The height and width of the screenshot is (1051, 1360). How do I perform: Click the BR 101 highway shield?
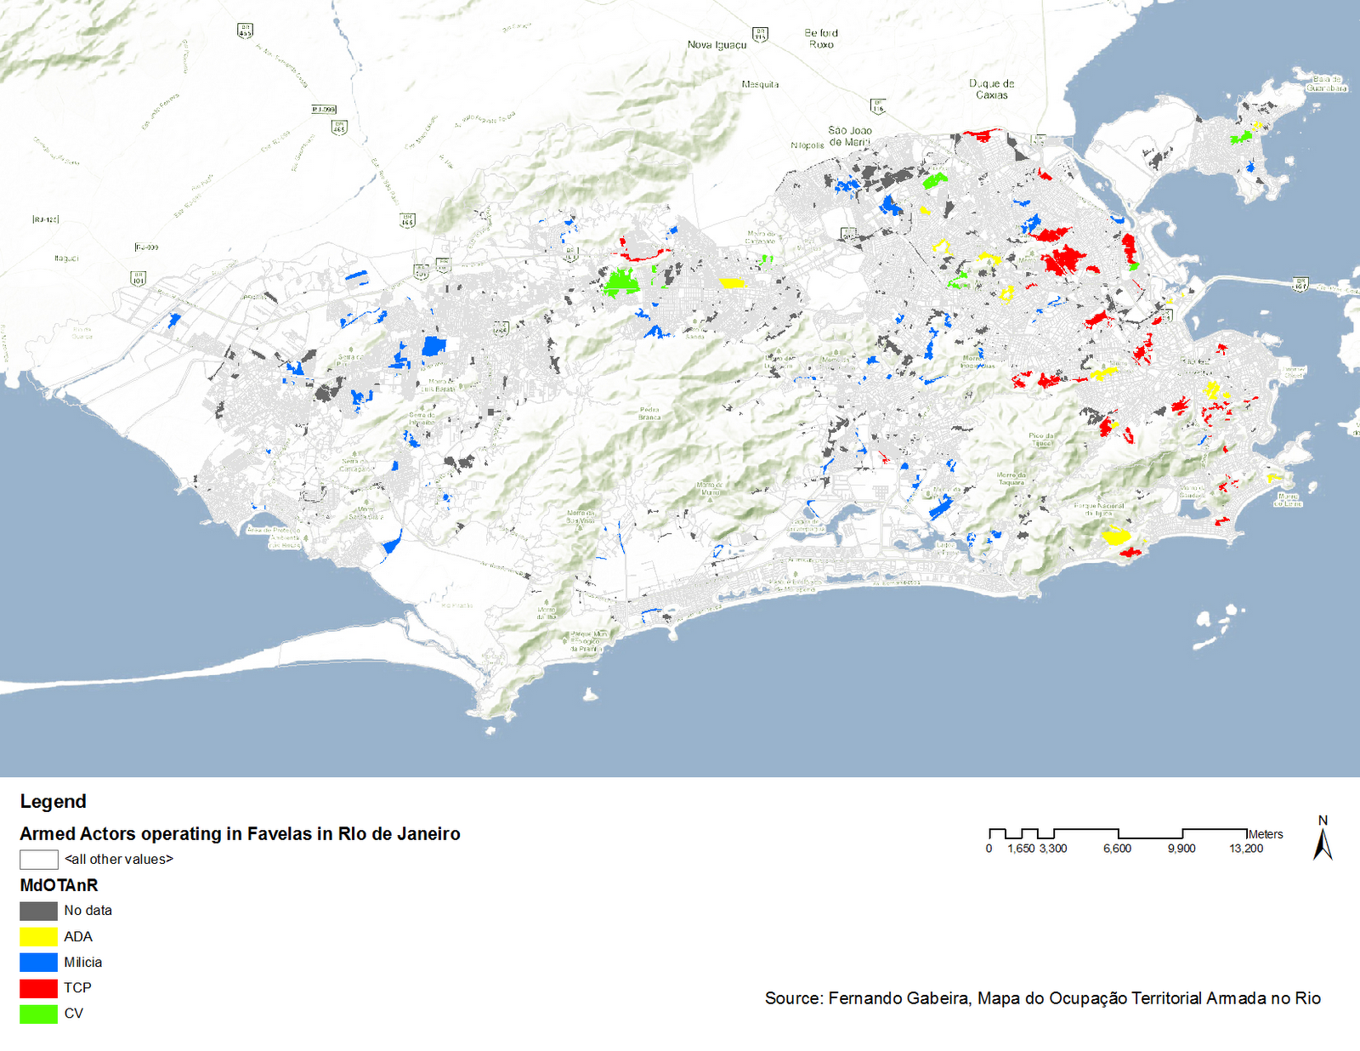click(x=138, y=278)
